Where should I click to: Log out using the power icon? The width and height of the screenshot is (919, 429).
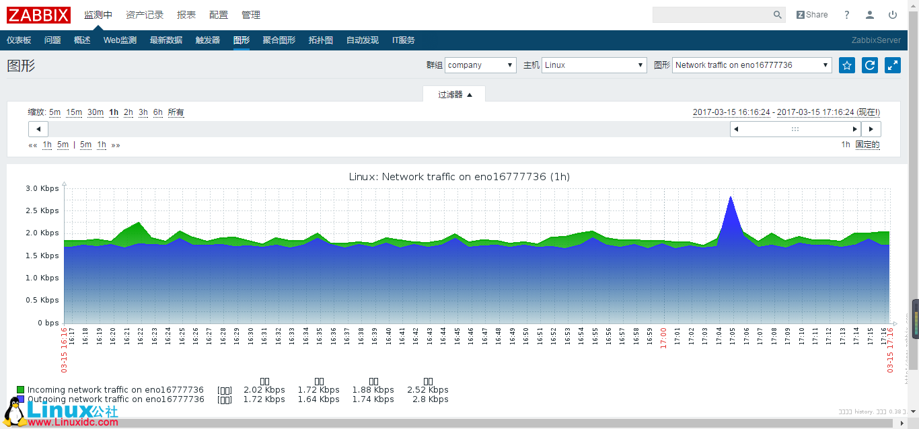(x=893, y=14)
